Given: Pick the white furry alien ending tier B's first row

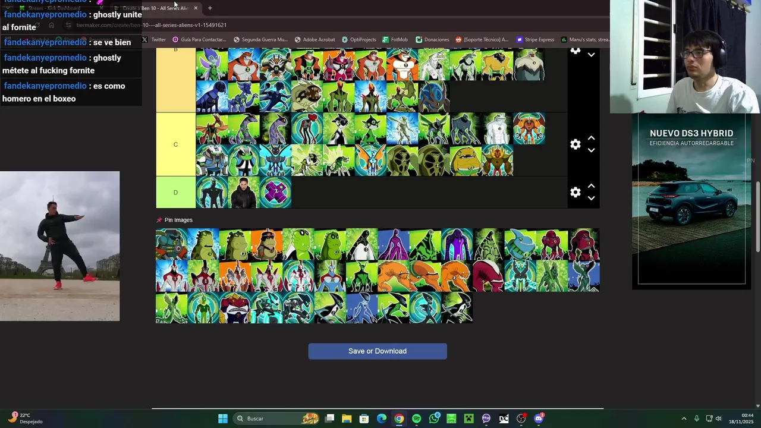Looking at the screenshot, I should pos(529,65).
